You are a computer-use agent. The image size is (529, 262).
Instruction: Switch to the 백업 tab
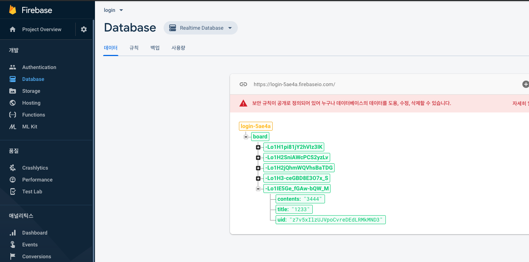155,48
